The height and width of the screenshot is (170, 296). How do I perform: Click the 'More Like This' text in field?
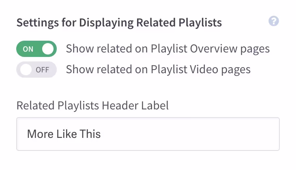tap(64, 134)
